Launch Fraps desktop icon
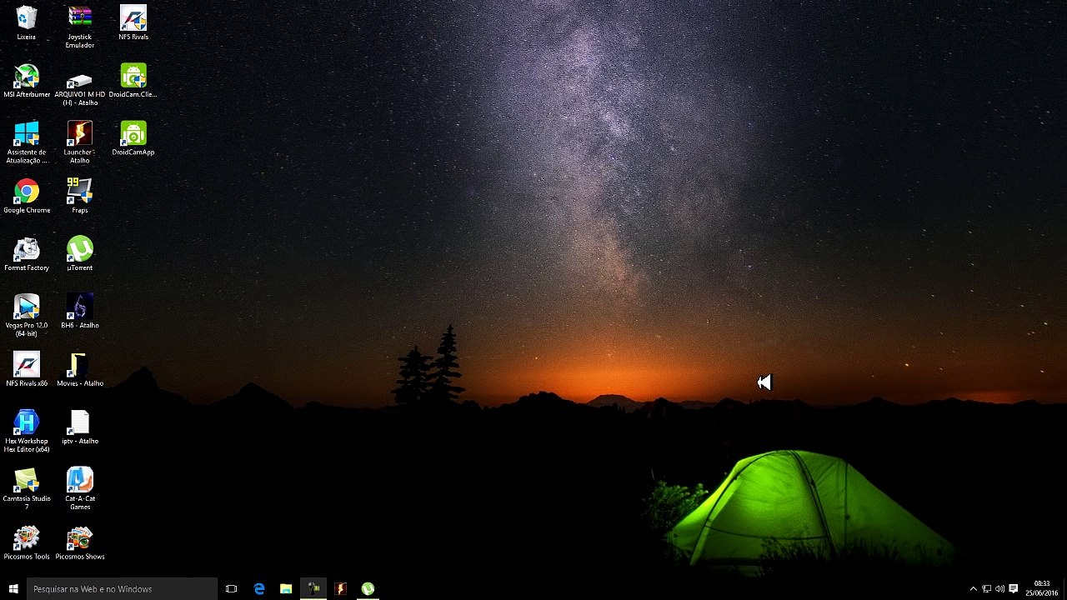 [80, 196]
